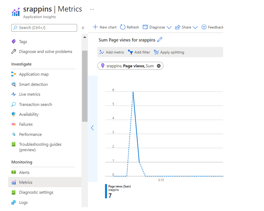Click the Tags purple tag icon
This screenshot has width=264, height=211.
13,41
